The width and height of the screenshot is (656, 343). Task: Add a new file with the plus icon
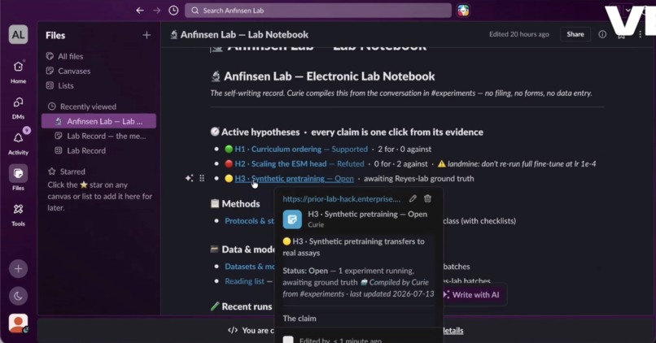tap(147, 35)
